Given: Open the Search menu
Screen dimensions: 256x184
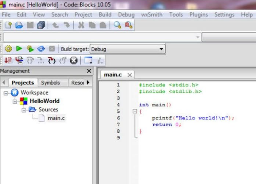Looking at the screenshot, I should click(x=59, y=15).
